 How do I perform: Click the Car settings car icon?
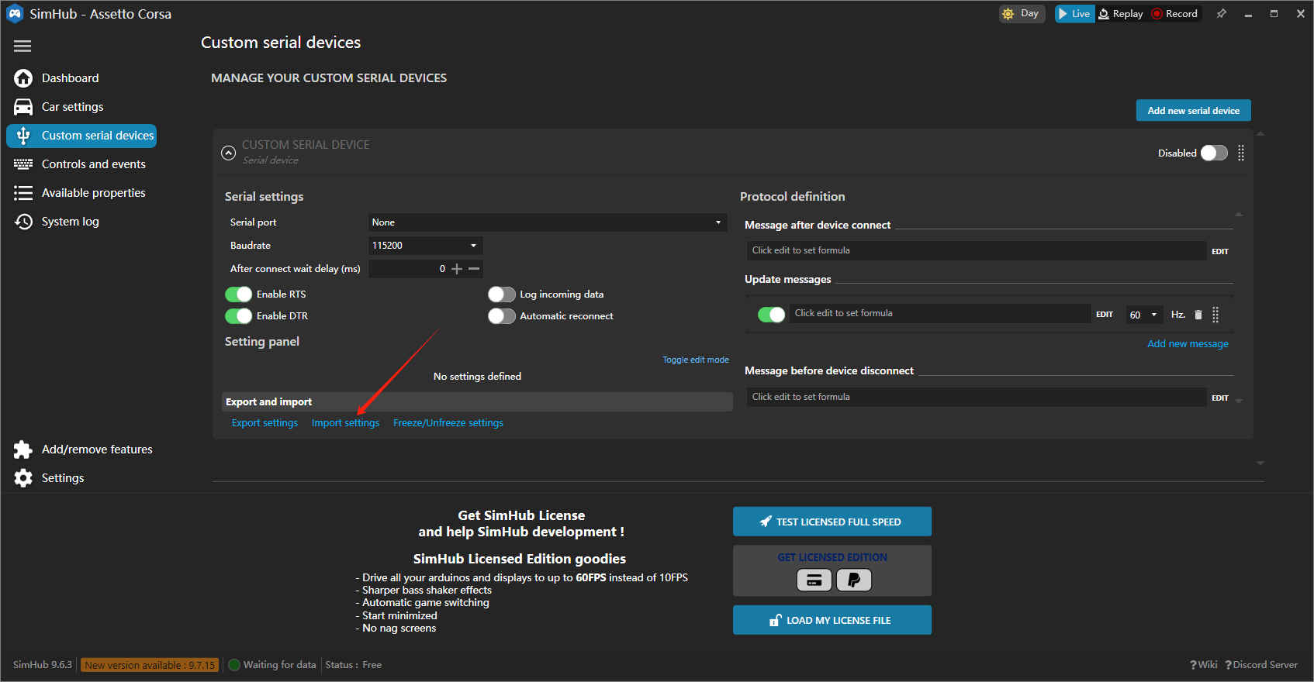pos(23,107)
